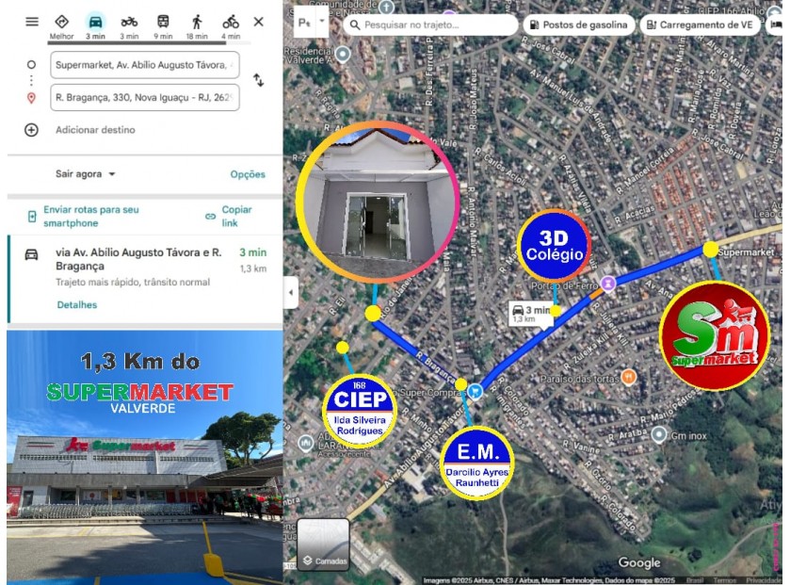Select walking mode, 18 min
Screen dimensions: 790x585
tap(197, 26)
